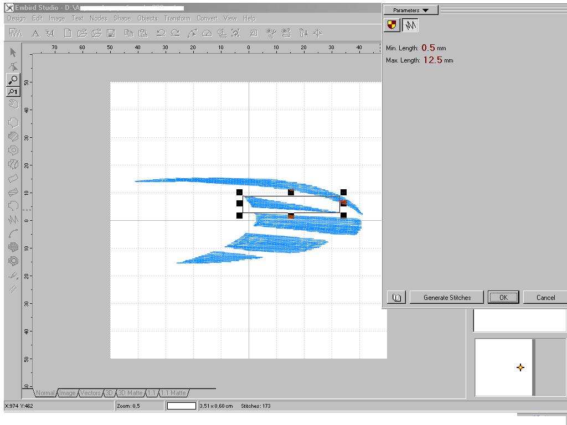Click the Zoom: 0,5 status text

point(128,406)
